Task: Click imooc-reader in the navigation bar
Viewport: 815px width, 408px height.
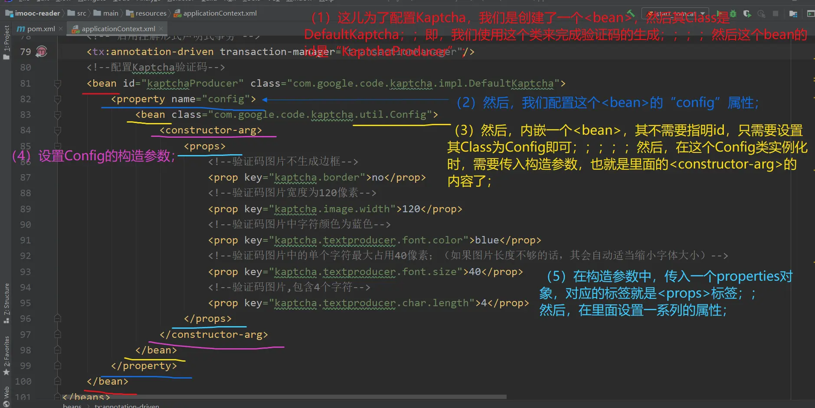Action: tap(37, 13)
